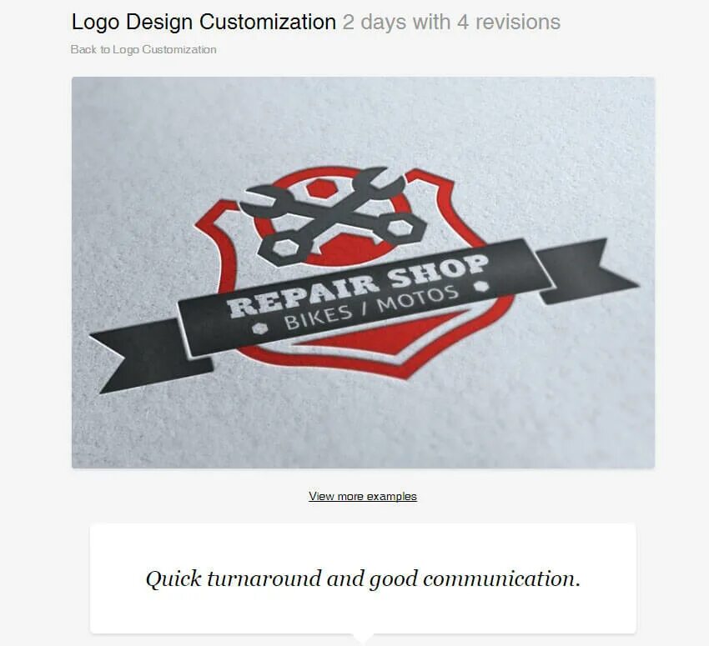Click the testimonial quote text
Image resolution: width=709 pixels, height=646 pixels.
[x=363, y=578]
